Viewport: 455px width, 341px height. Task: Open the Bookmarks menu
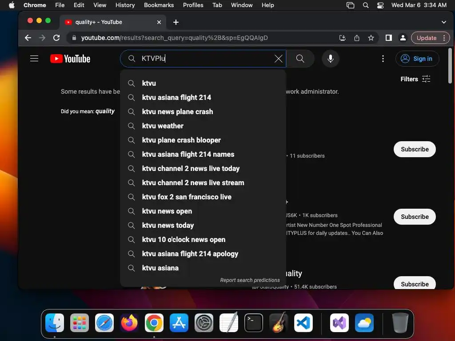coord(159,5)
